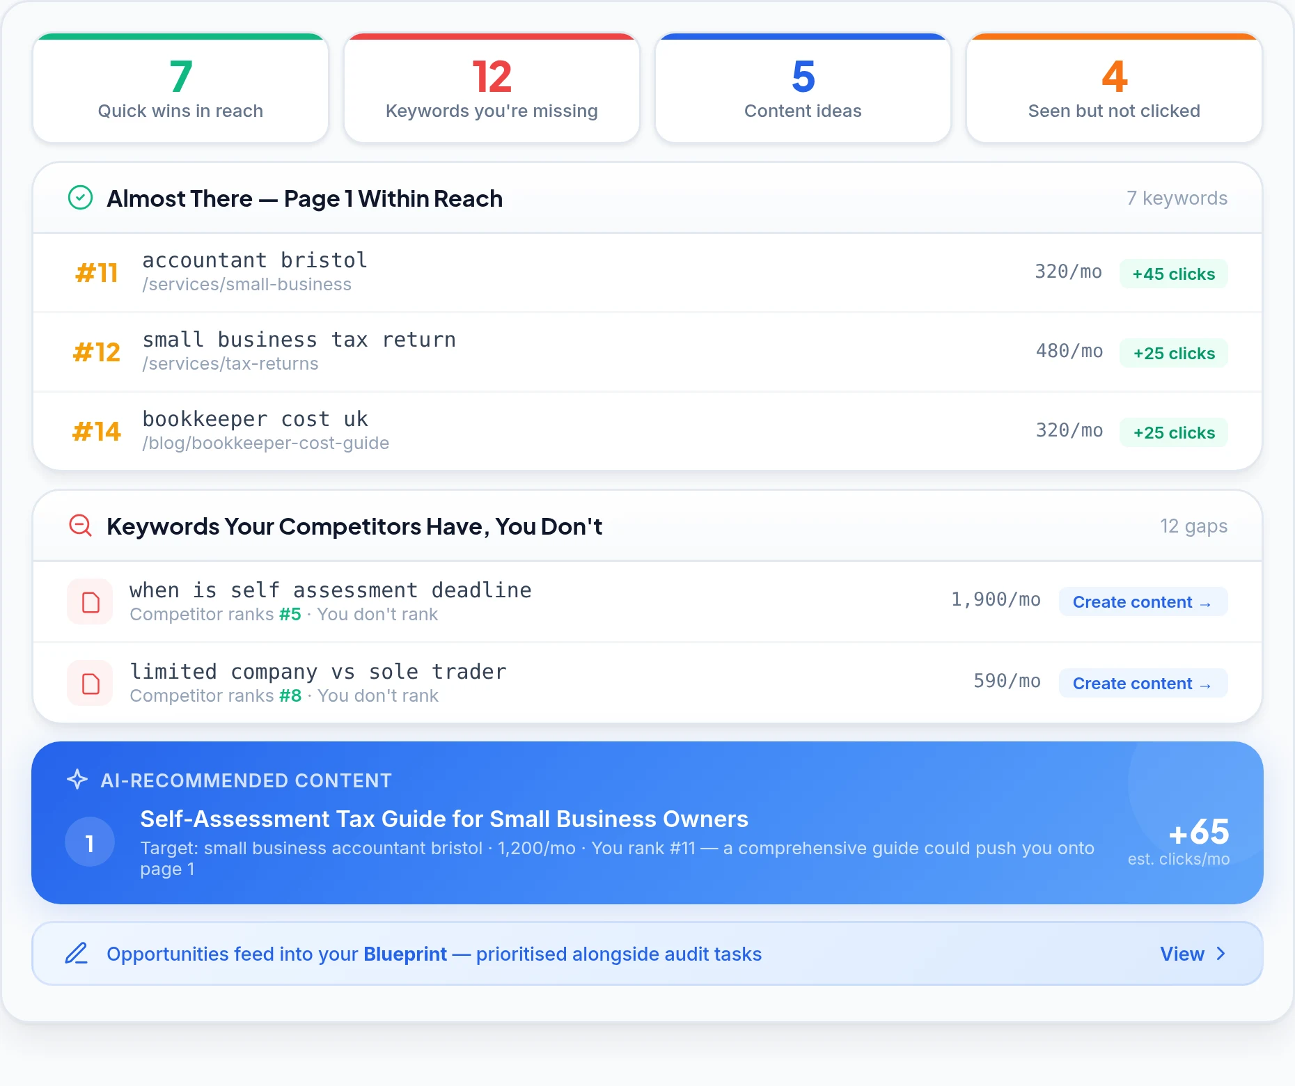Create content for self assessment deadline keyword
The width and height of the screenshot is (1295, 1086).
(1143, 602)
